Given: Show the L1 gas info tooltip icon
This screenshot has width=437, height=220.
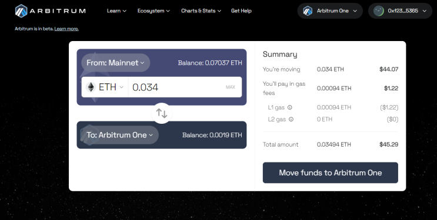Looking at the screenshot, I should (x=290, y=107).
